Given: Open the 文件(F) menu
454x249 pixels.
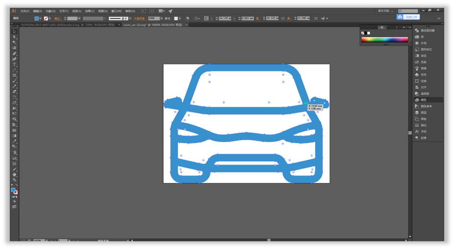Looking at the screenshot, I should (x=25, y=11).
